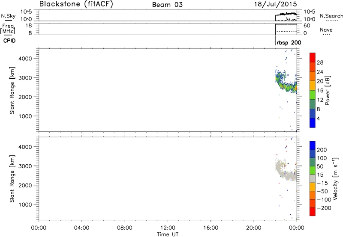Click the '4' label on power colorbar
This screenshot has height=237, width=343.
[318, 118]
